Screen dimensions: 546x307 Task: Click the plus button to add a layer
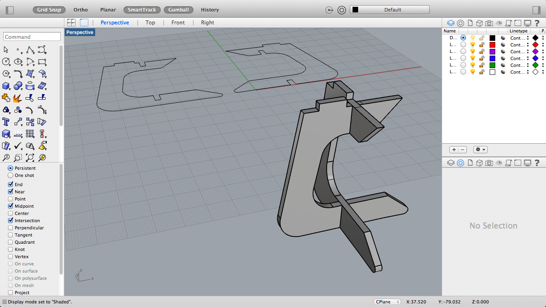click(454, 150)
